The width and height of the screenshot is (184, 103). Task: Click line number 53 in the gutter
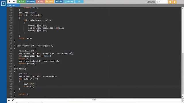11,46
